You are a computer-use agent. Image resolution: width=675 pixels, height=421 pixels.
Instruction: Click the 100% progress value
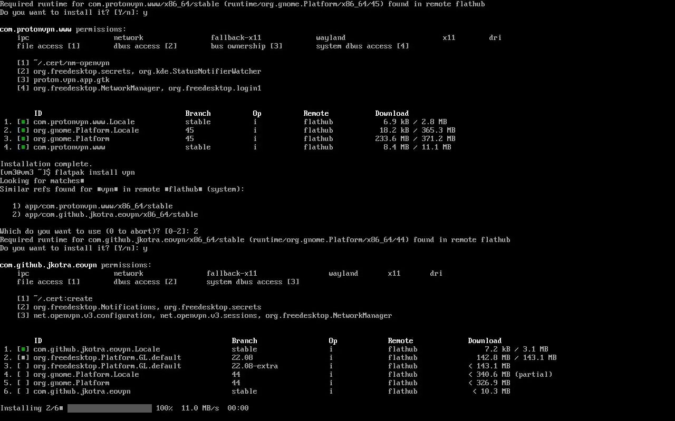click(x=165, y=408)
